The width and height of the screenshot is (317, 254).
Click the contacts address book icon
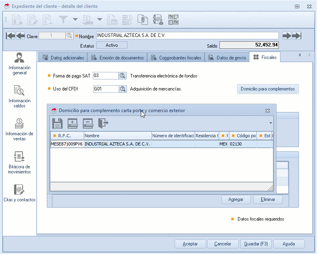pos(158,20)
